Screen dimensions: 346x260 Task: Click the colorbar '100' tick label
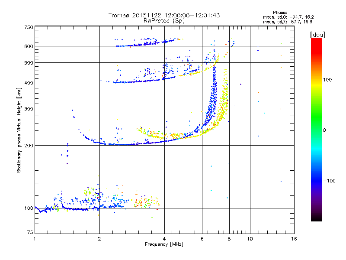click(x=327, y=80)
